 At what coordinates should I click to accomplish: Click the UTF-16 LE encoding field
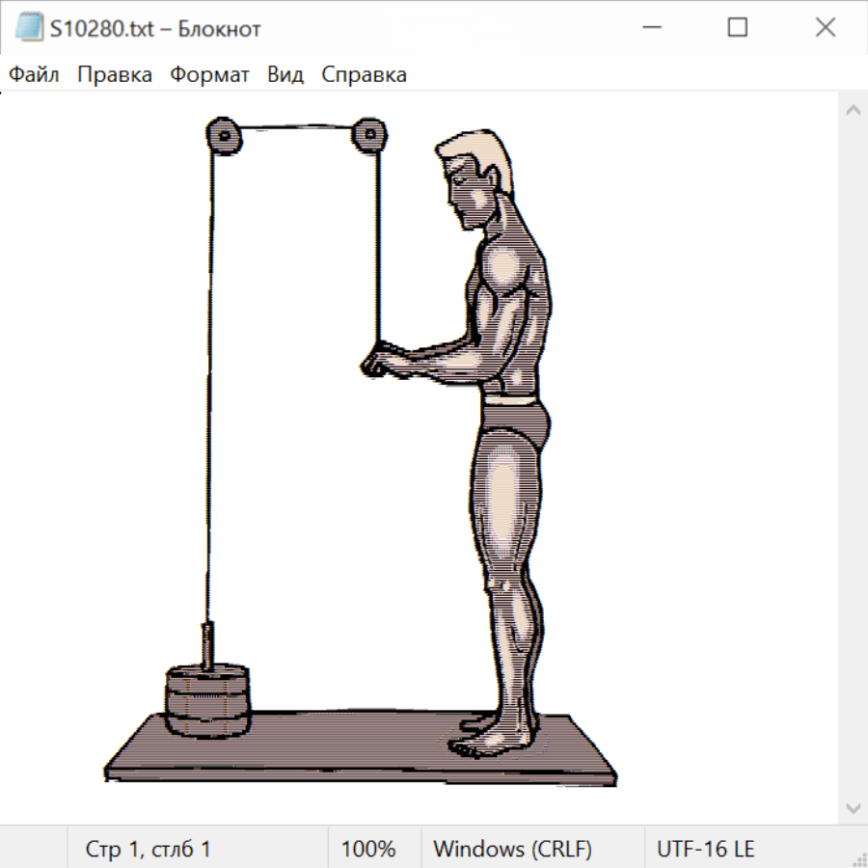705,849
